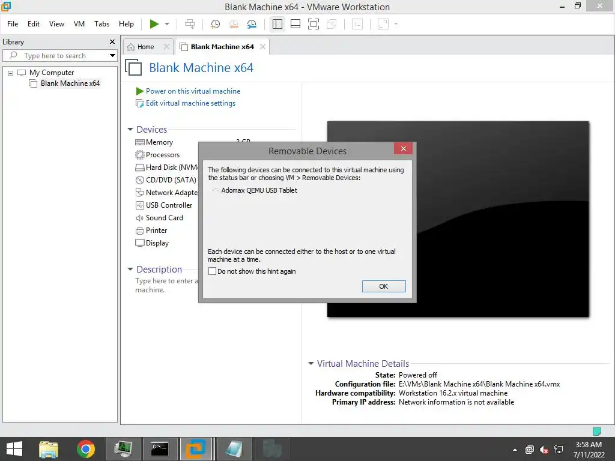
Task: Click the Unity mode toolbar icon
Action: click(332, 24)
